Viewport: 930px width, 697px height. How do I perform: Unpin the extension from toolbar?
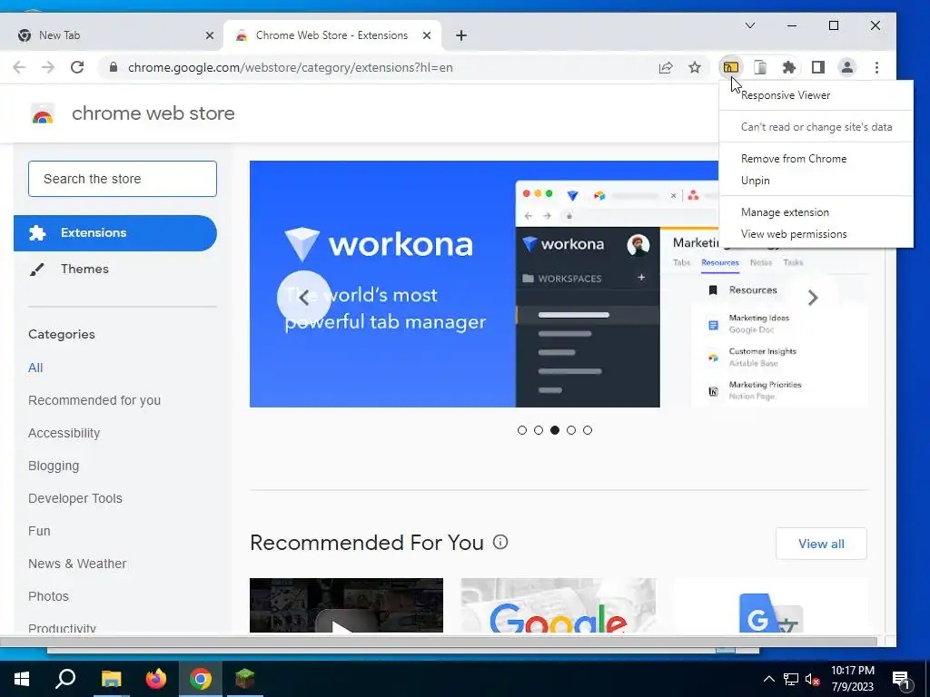tap(816, 181)
